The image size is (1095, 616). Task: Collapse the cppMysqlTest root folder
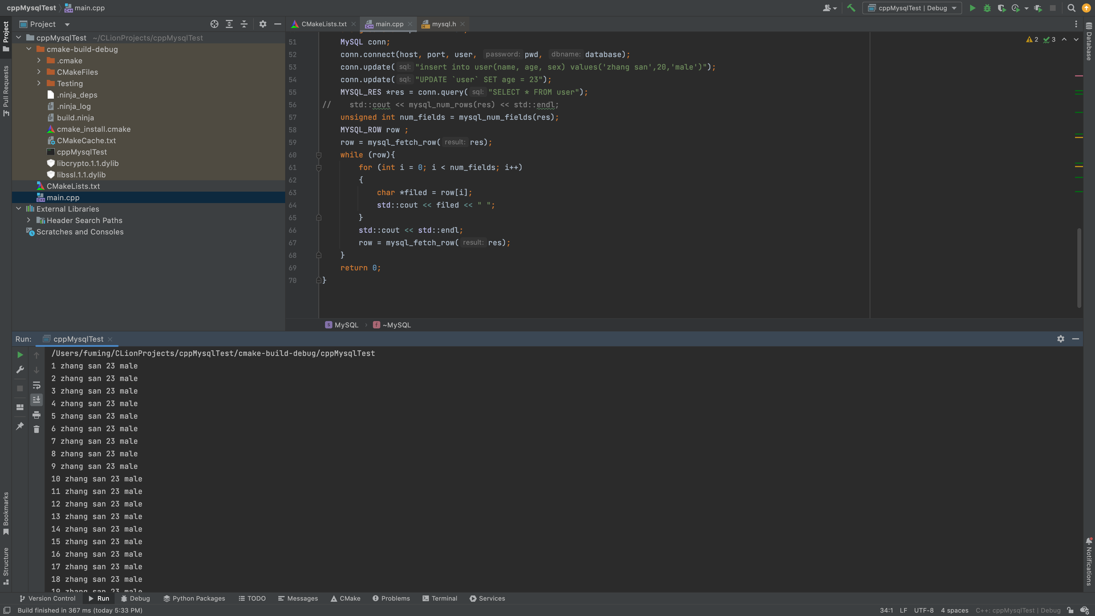[x=19, y=38]
